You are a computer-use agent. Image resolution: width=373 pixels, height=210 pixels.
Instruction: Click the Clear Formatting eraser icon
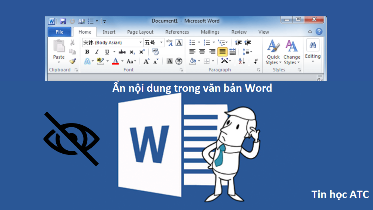(155, 52)
